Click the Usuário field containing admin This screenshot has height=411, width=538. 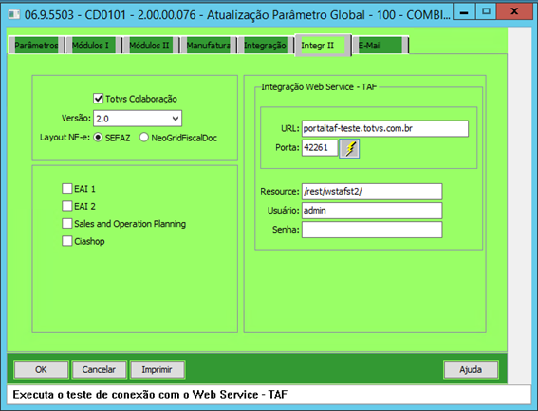[372, 211]
